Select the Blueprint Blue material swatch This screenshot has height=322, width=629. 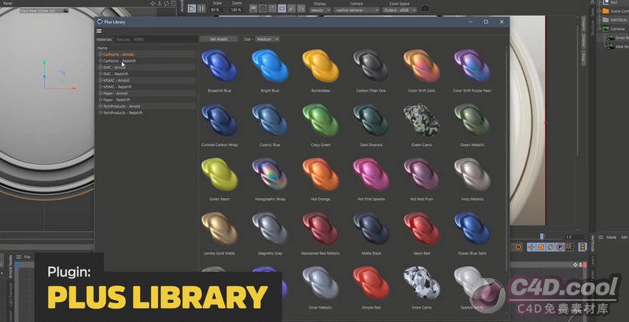click(219, 66)
